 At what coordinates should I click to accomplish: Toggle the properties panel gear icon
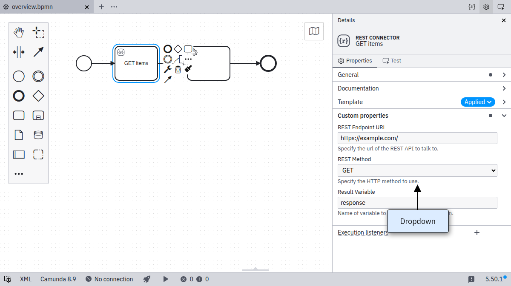click(486, 7)
